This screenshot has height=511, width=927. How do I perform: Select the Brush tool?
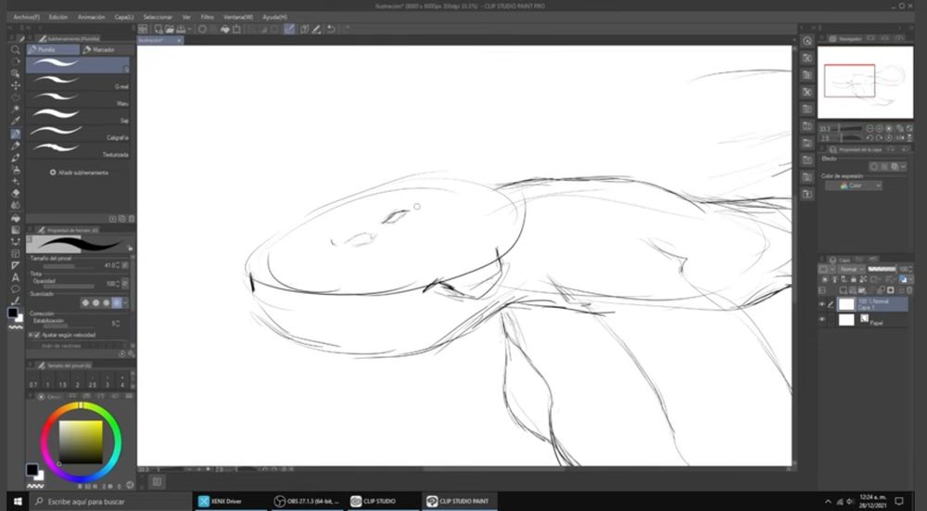pos(16,158)
